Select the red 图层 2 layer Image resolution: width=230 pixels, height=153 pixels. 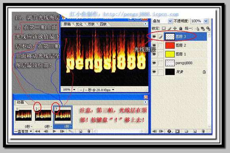(x=186, y=45)
